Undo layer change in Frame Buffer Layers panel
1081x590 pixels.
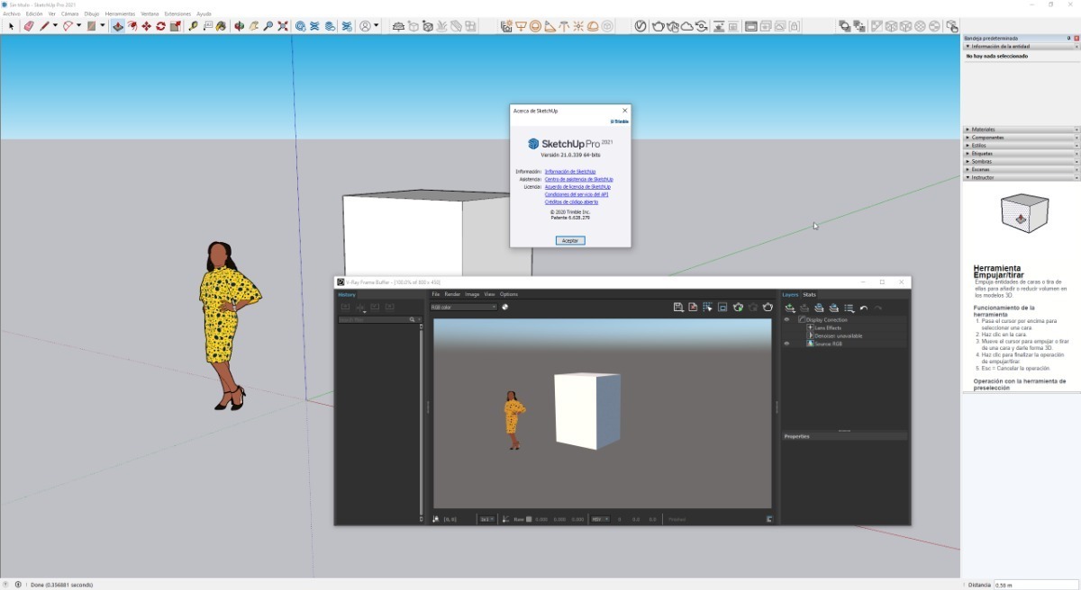tap(863, 308)
